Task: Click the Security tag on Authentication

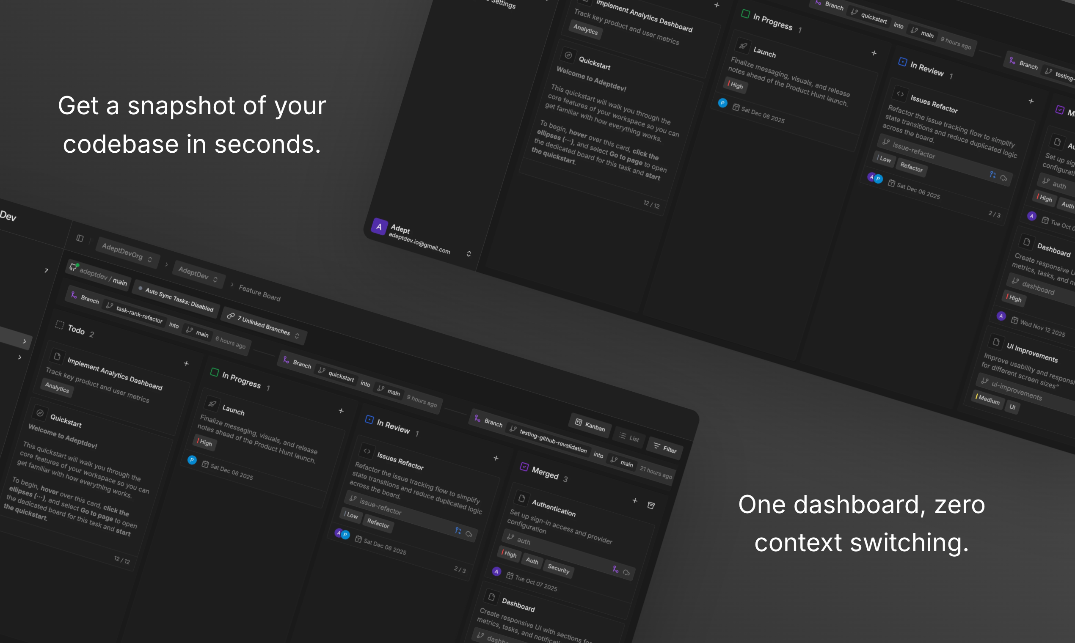Action: 558,569
